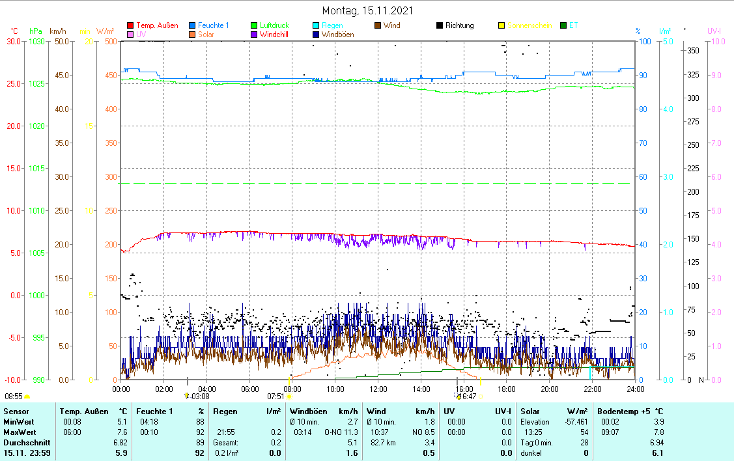This screenshot has height=461, width=734.
Task: Click the sunrise marker at 07:51
Action: pos(289,396)
